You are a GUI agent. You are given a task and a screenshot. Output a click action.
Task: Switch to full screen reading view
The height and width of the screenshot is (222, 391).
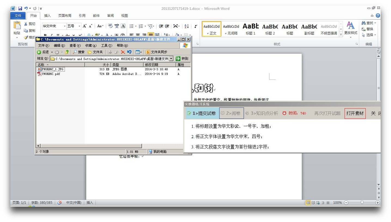click(x=313, y=203)
